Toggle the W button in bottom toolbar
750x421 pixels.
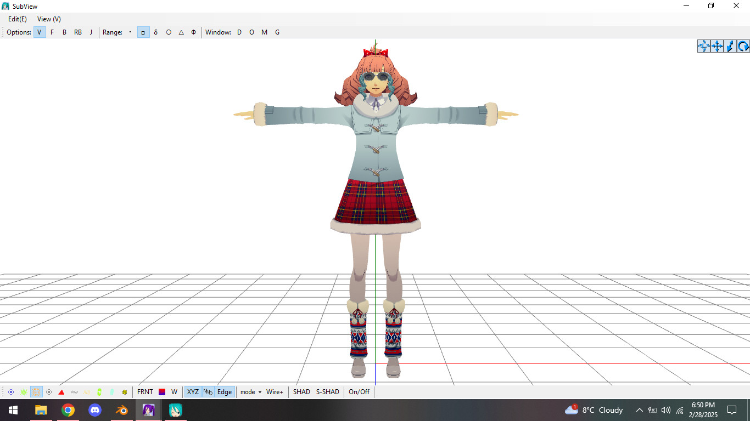[x=174, y=392]
